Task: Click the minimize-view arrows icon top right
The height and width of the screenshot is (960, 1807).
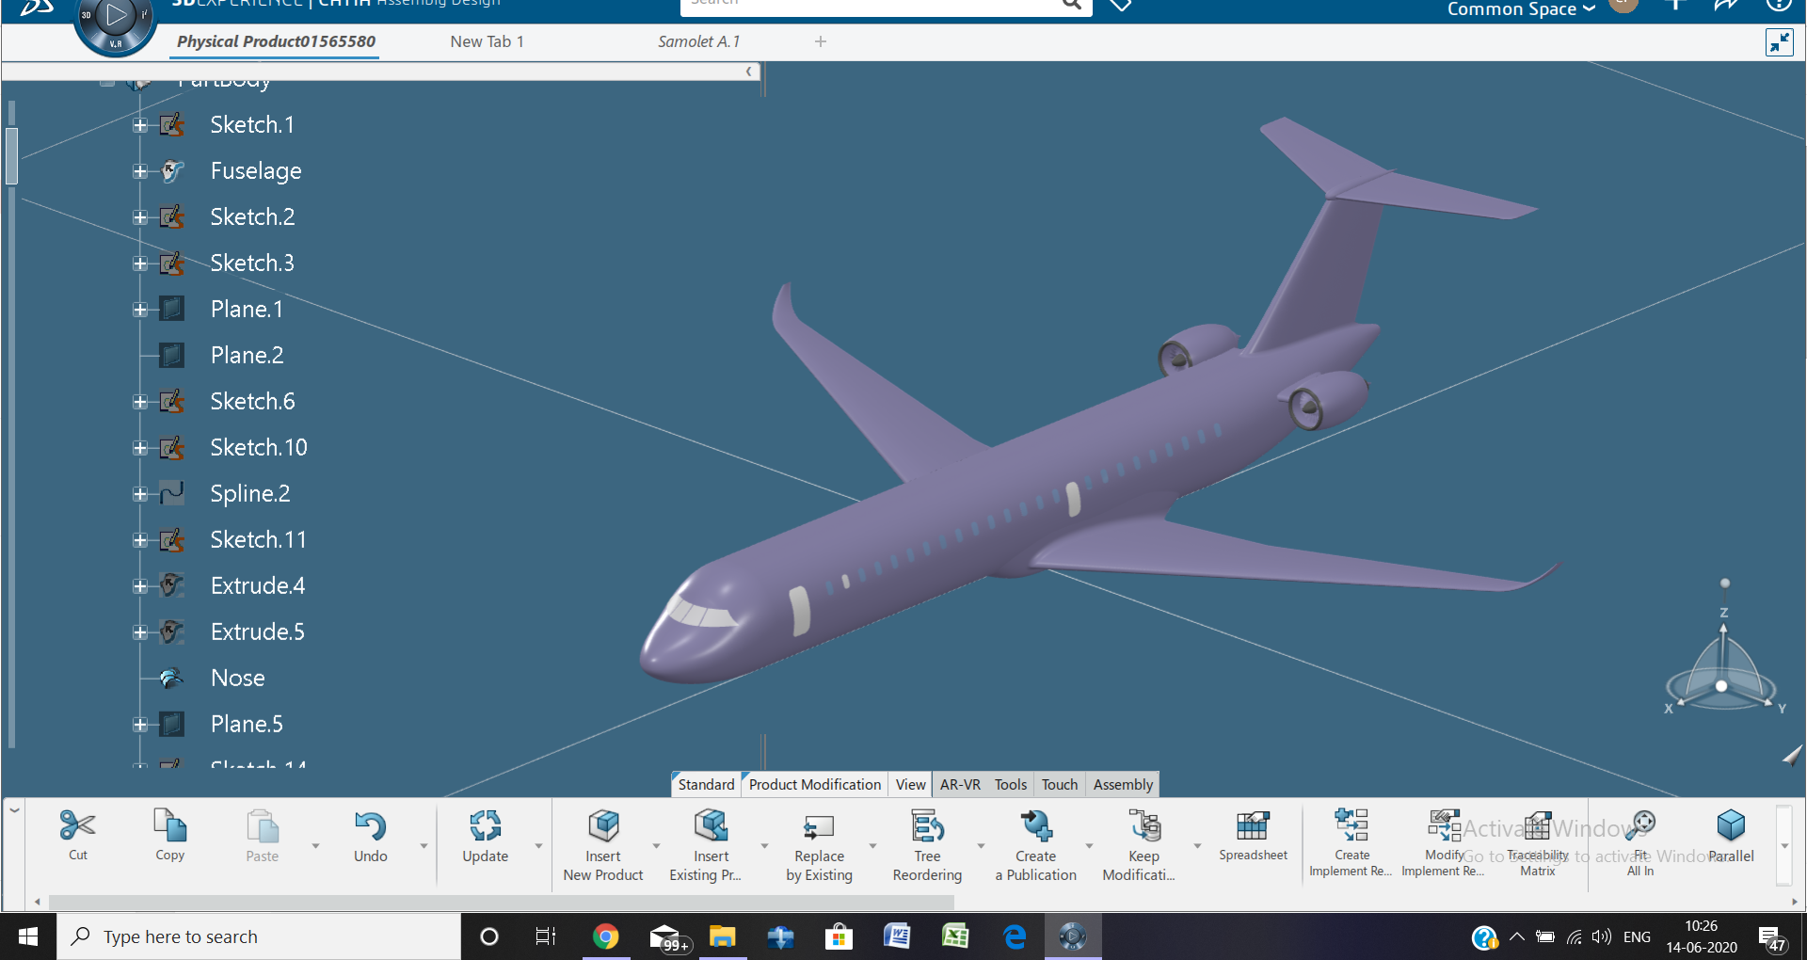Action: tap(1779, 42)
